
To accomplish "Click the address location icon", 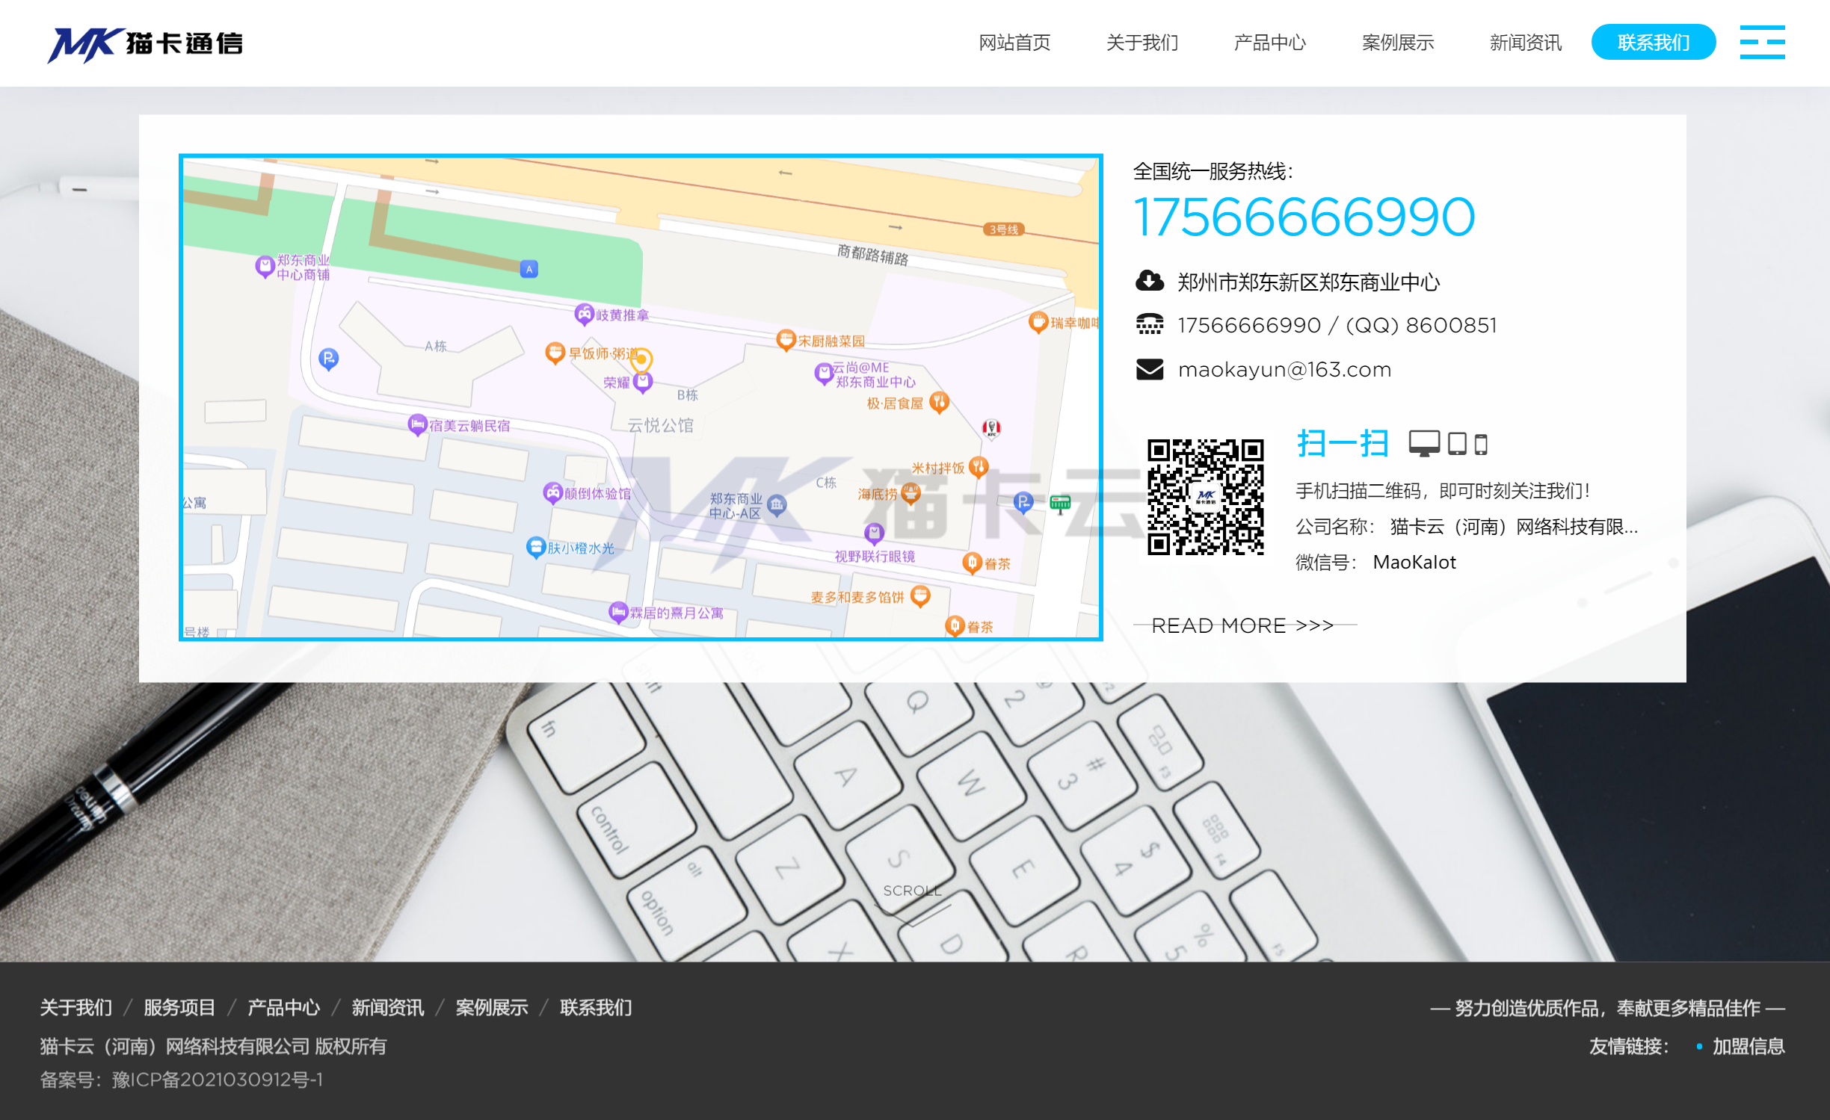I will point(1150,282).
